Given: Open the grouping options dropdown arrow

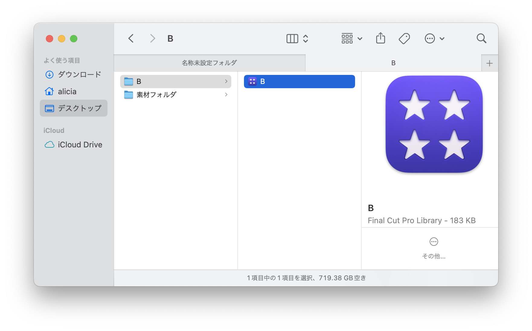Looking at the screenshot, I should pyautogui.click(x=360, y=39).
